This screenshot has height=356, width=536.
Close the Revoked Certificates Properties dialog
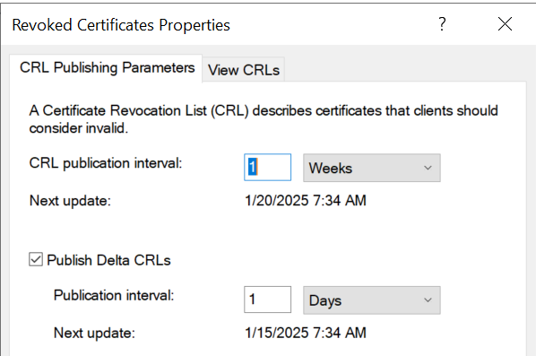click(505, 24)
